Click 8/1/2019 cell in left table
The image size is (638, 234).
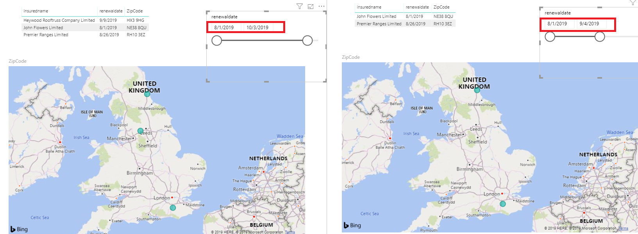click(108, 28)
